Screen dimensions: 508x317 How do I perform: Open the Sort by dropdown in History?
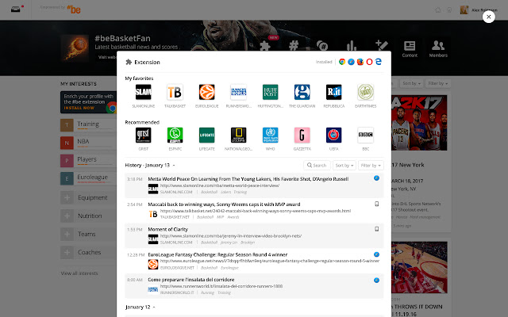tap(344, 166)
